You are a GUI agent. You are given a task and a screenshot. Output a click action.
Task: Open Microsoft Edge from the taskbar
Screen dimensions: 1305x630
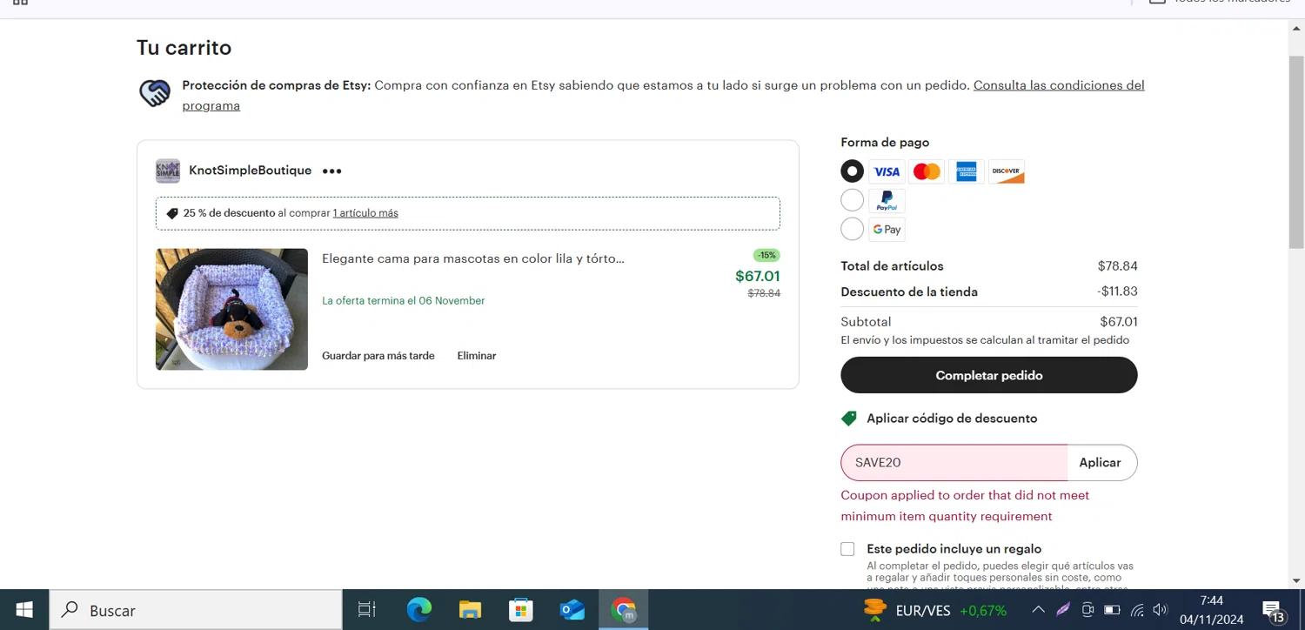click(x=419, y=610)
